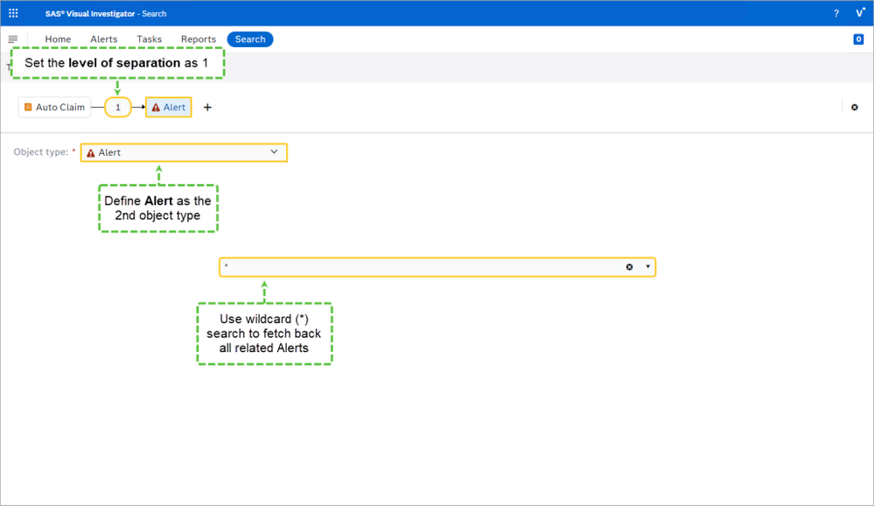Edit the level of separation value 1
The image size is (874, 506).
click(x=117, y=107)
